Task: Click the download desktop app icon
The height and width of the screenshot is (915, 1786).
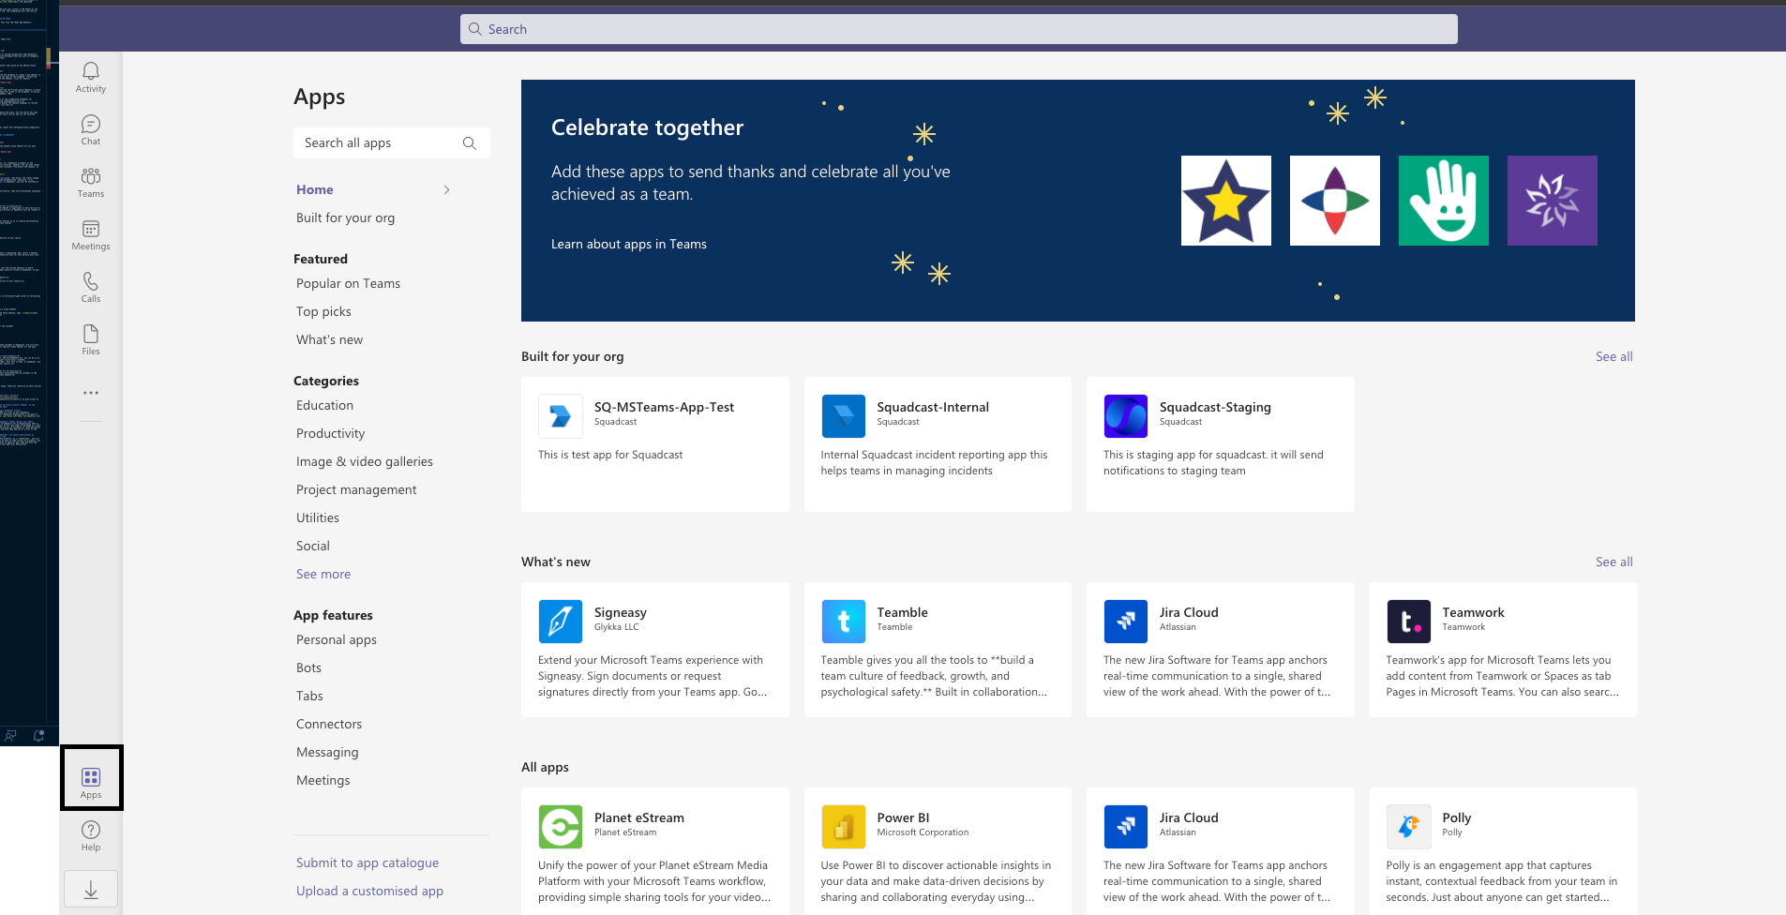Action: (x=91, y=890)
